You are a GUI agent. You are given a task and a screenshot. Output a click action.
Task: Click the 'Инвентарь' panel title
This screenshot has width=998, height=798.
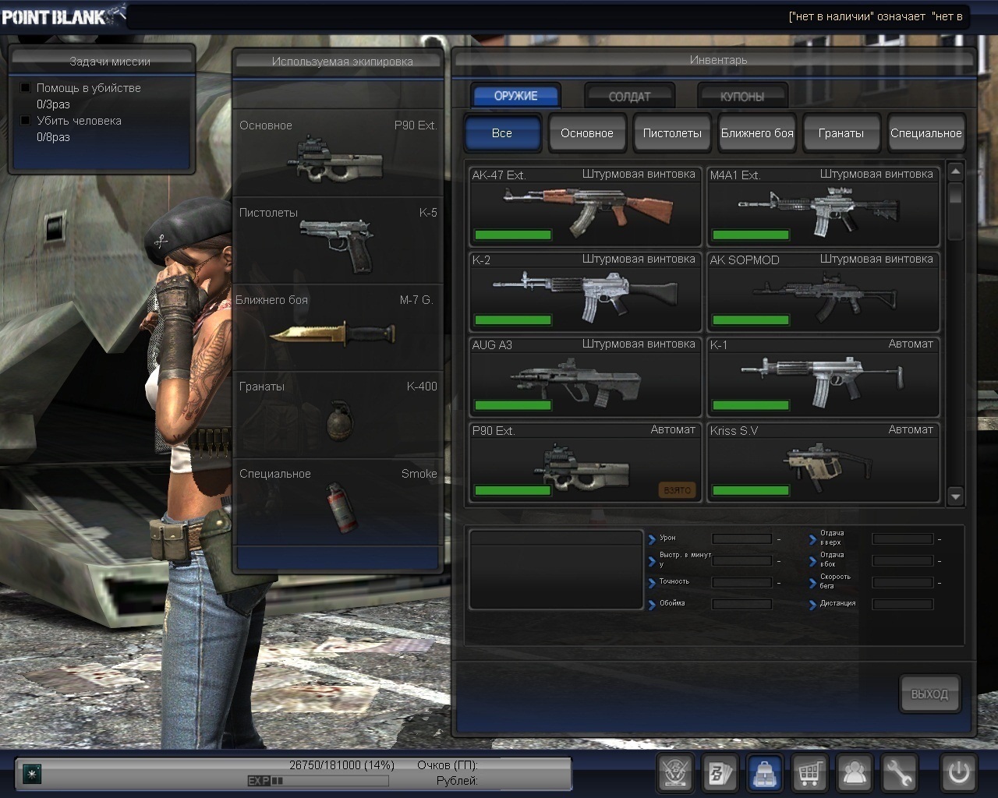pos(718,60)
